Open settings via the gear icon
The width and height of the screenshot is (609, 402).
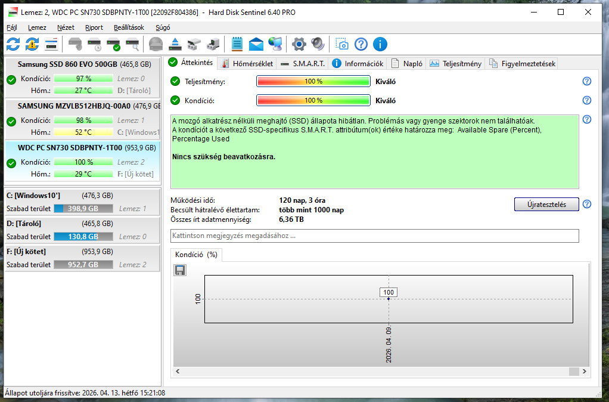coord(299,44)
